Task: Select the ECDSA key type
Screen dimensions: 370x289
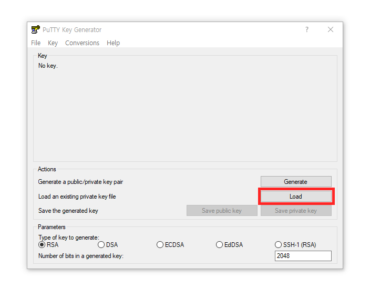Action: coord(170,245)
